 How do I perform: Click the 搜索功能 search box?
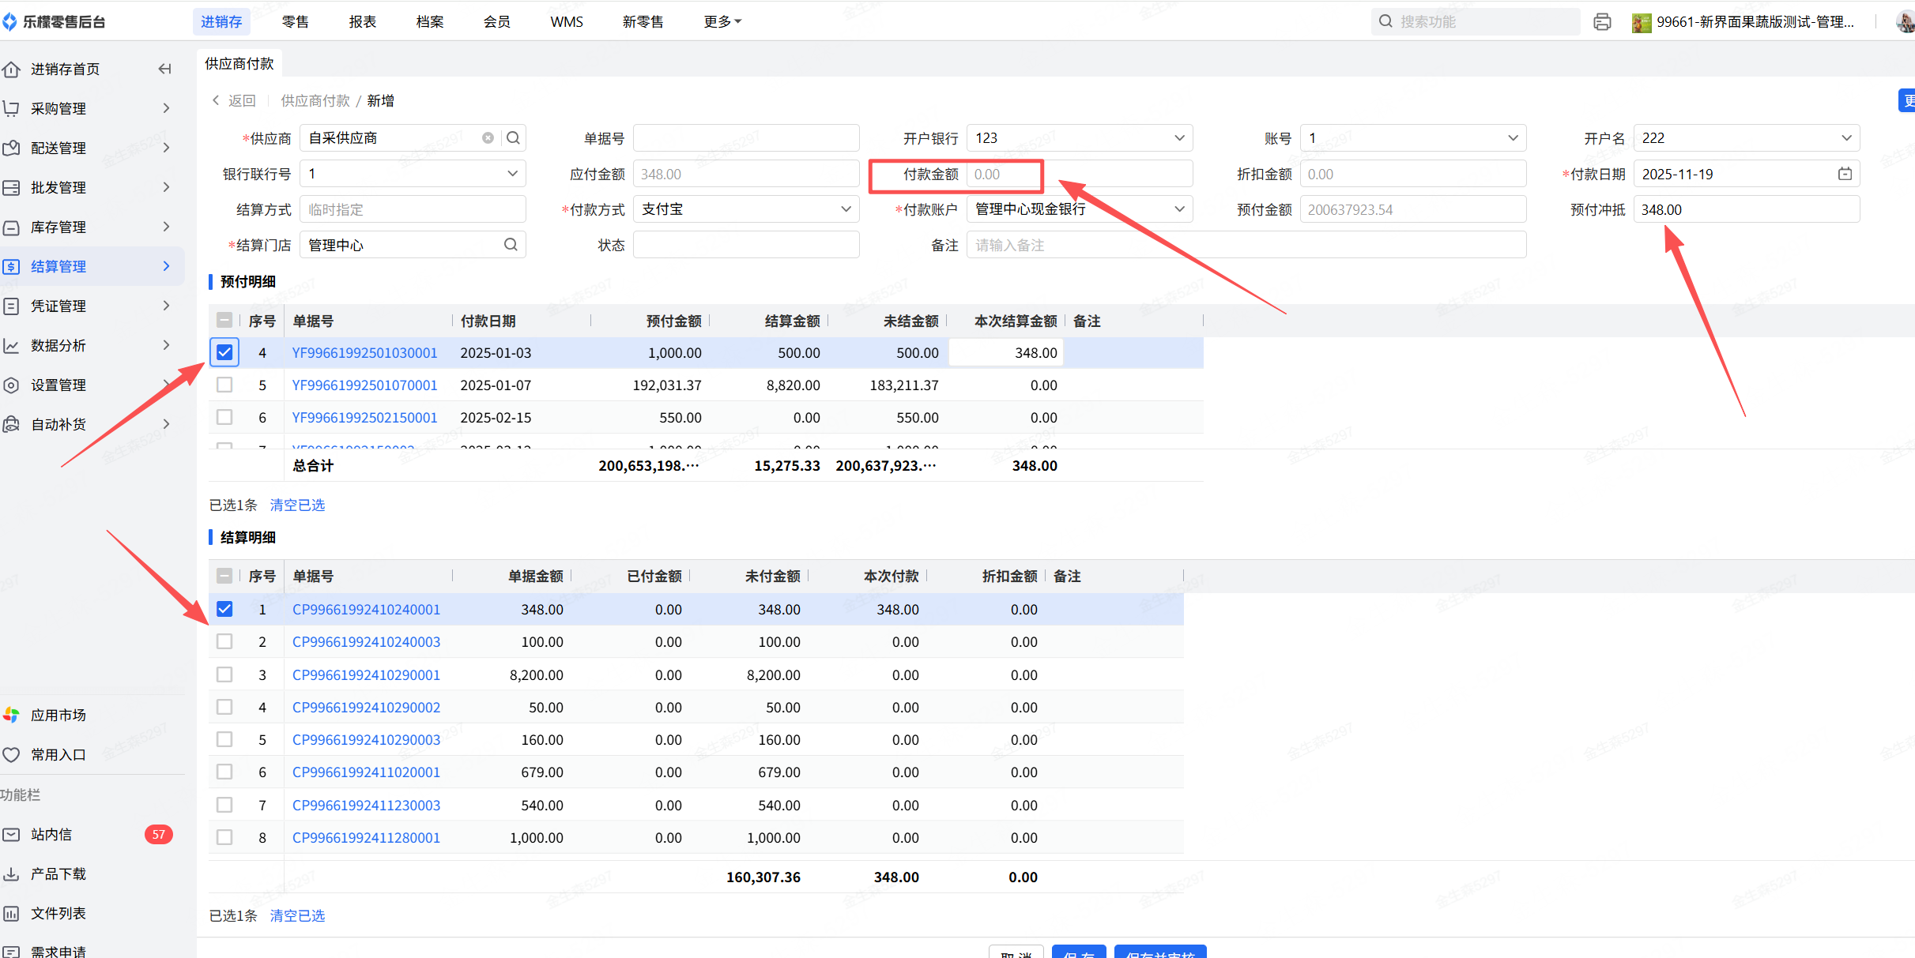click(1476, 22)
